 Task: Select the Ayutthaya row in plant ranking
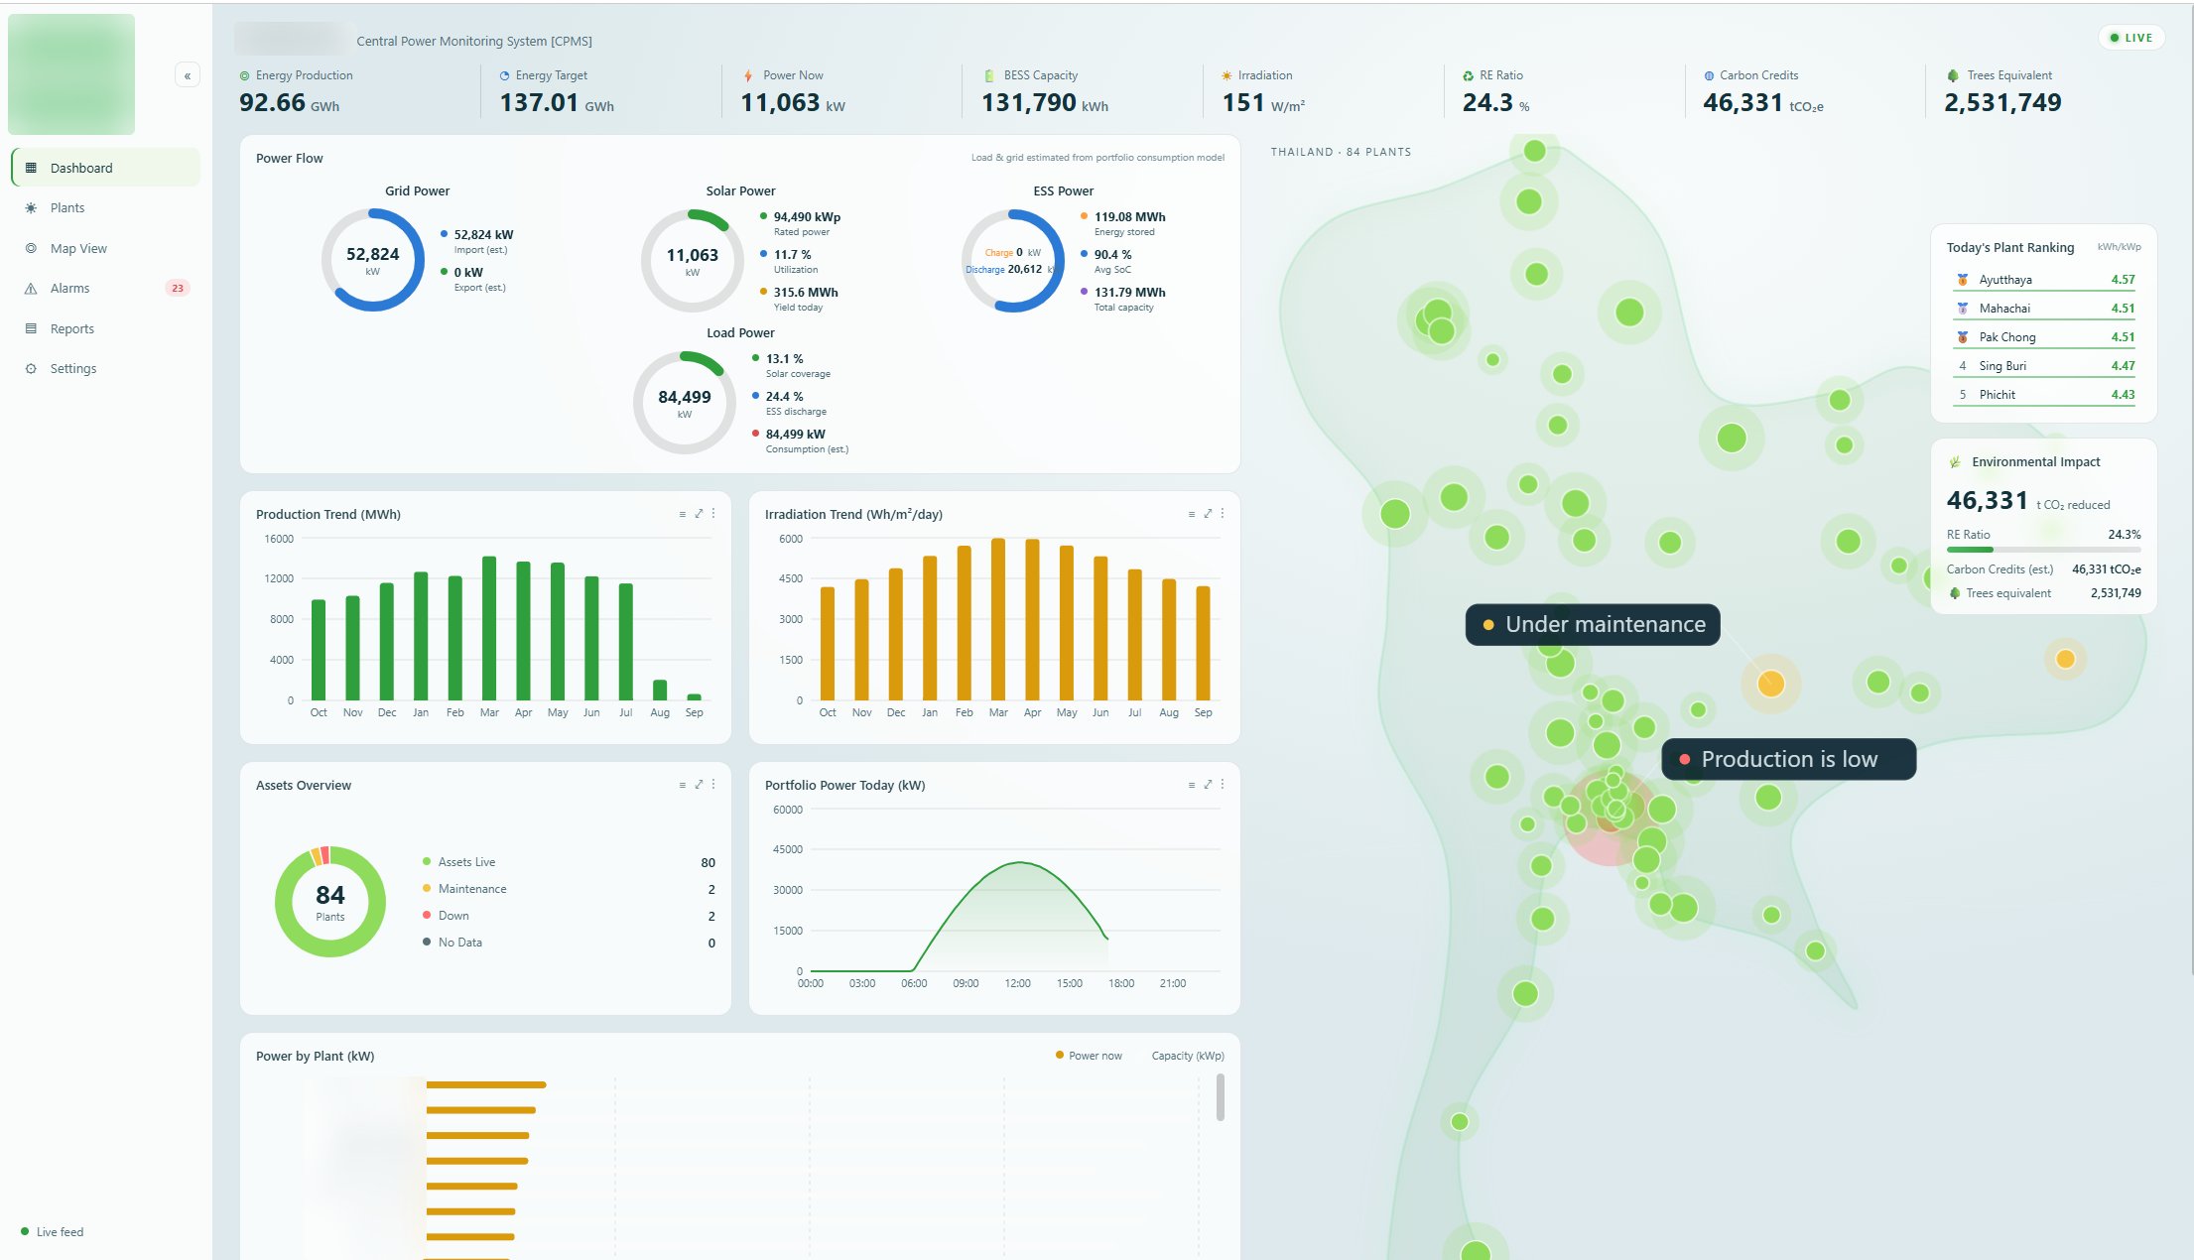coord(2044,280)
